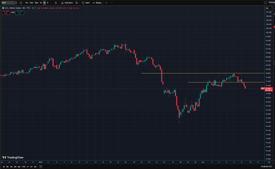Click the undo arrow icon

[106, 3]
